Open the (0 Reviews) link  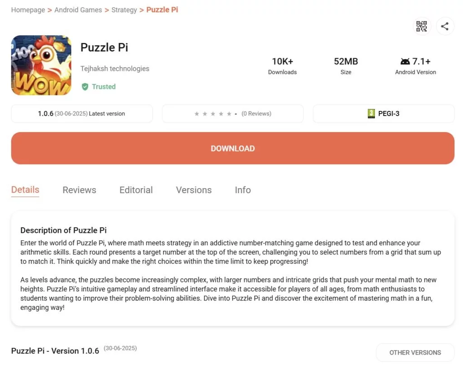[256, 114]
